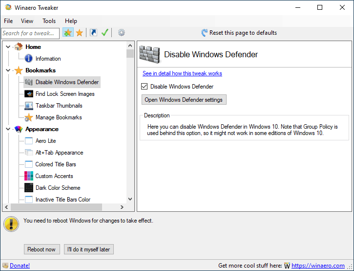Screen dimensions: 354x271
Task: Click the Custom Accents color grid icon
Action: coord(29,176)
